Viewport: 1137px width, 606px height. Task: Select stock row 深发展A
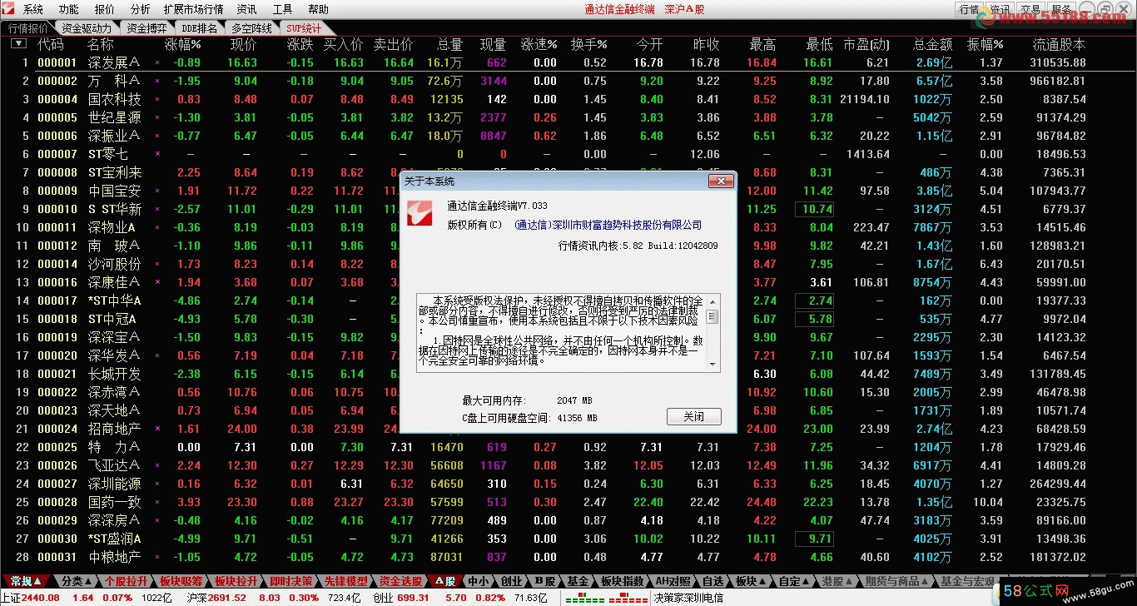[x=568, y=62]
